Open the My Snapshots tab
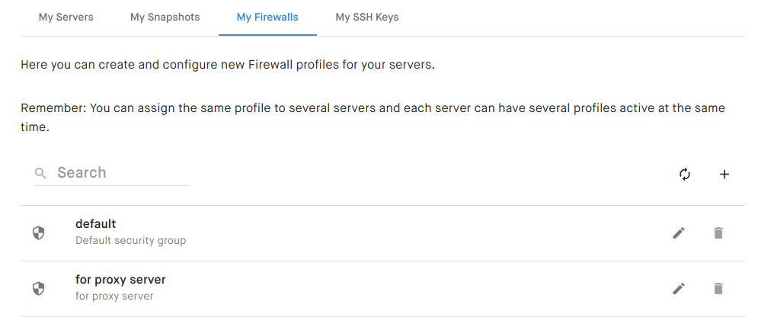 [x=165, y=18]
